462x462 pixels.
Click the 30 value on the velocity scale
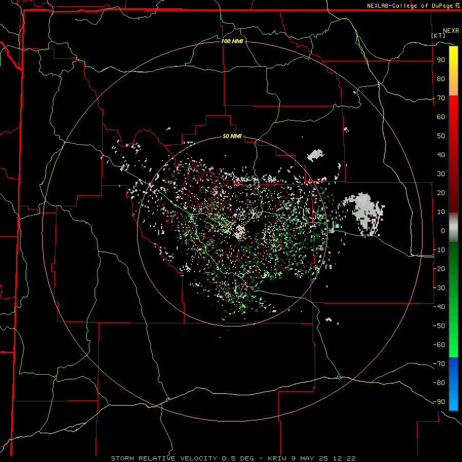pyautogui.click(x=441, y=174)
